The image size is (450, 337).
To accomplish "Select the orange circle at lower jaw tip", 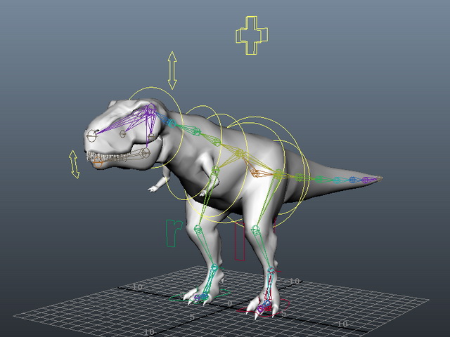I will click(x=98, y=164).
